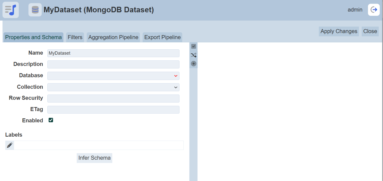This screenshot has width=383, height=181.
Task: Click the music note app logo icon
Action: tap(10, 10)
